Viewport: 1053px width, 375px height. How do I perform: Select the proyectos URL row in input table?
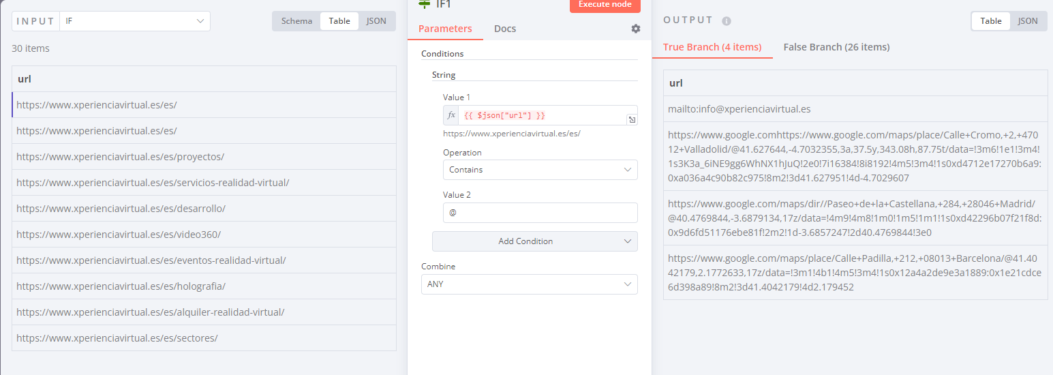pos(204,157)
